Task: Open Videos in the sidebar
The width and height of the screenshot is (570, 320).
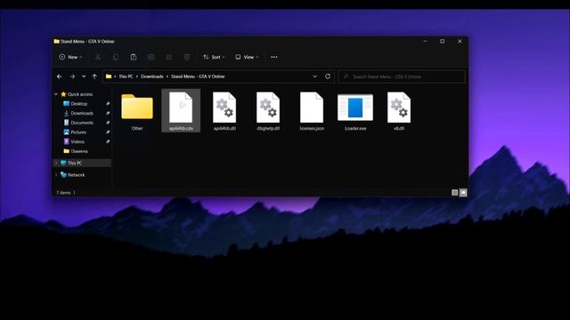Action: tap(77, 141)
